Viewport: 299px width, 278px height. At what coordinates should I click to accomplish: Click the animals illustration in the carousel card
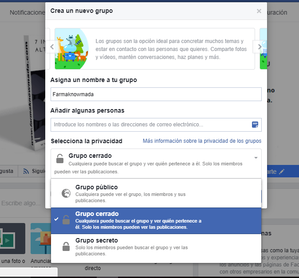tap(72, 49)
